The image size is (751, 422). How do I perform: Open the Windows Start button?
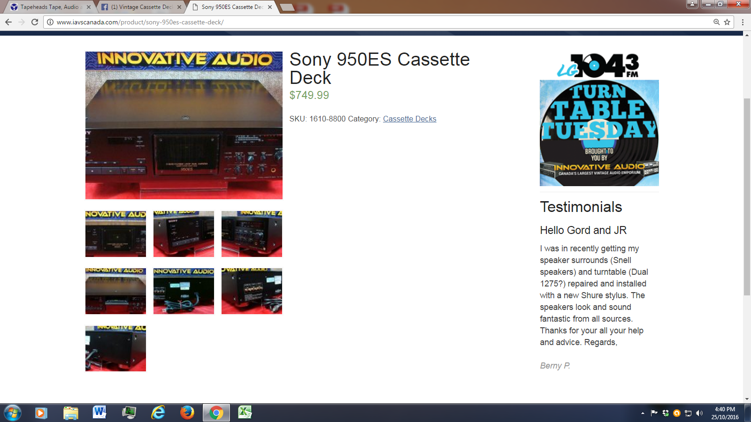[13, 413]
